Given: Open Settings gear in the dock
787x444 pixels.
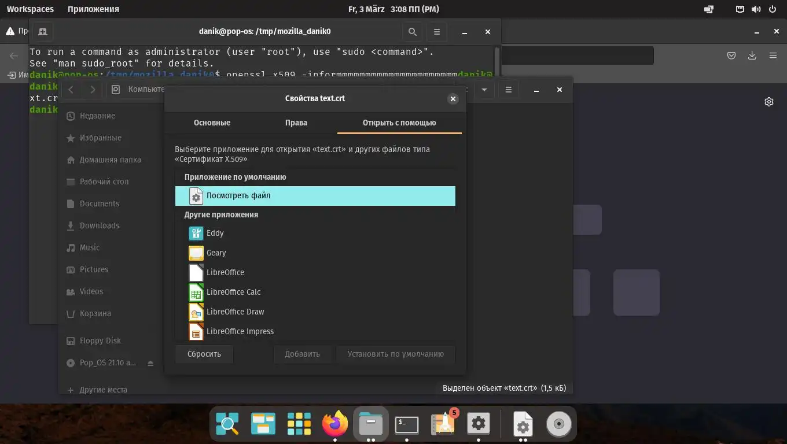Looking at the screenshot, I should click(479, 424).
